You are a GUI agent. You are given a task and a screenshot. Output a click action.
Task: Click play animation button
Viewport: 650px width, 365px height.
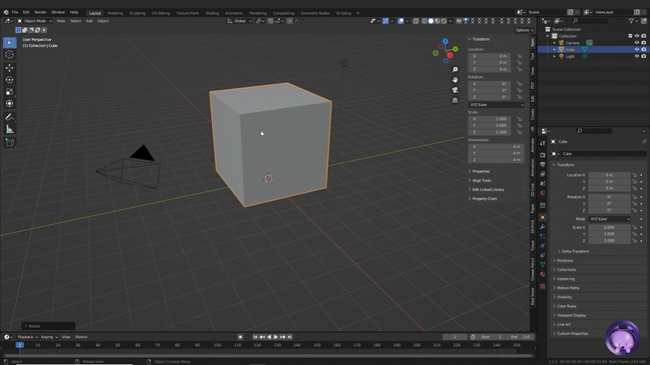(x=276, y=337)
